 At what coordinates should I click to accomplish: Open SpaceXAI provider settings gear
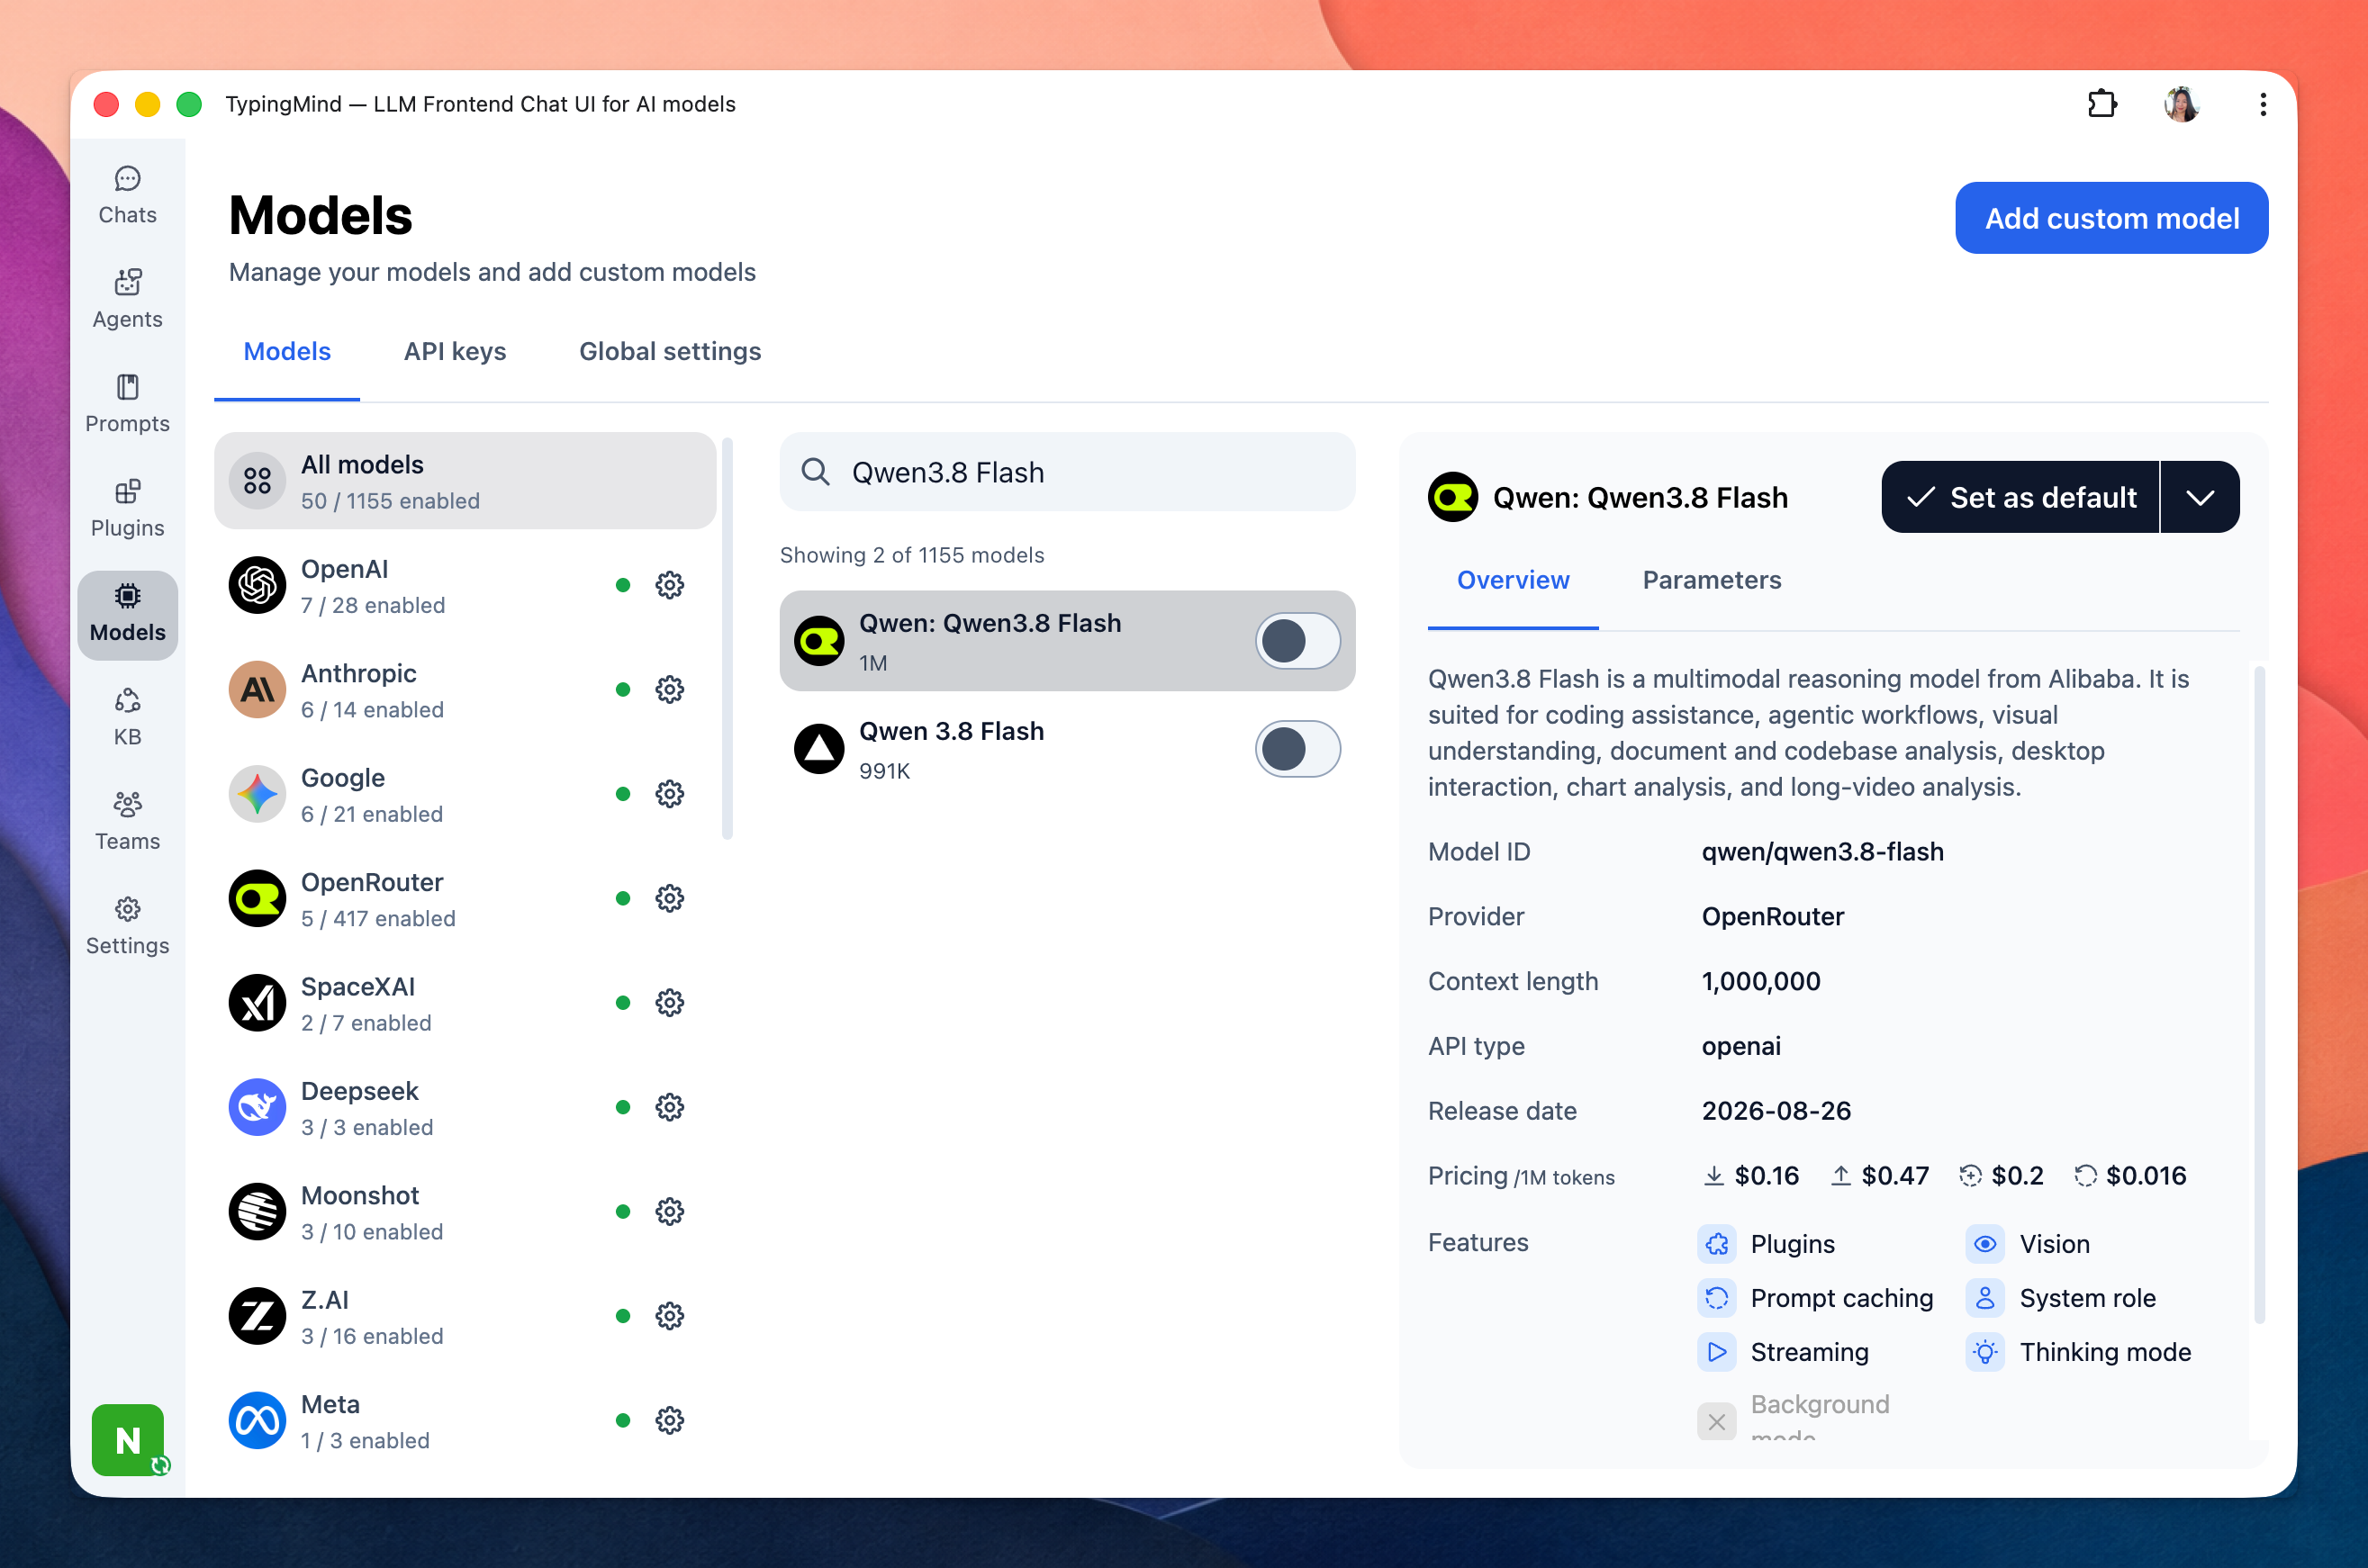669,1002
